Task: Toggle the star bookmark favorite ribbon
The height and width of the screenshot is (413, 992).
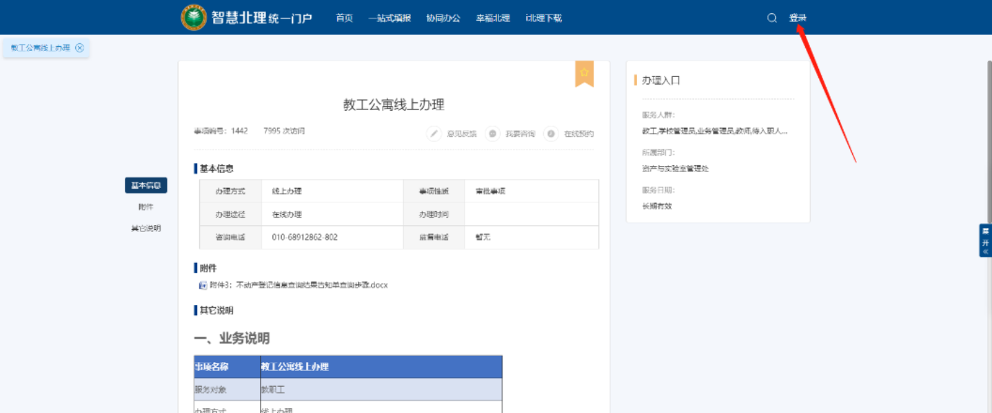Action: (x=584, y=73)
